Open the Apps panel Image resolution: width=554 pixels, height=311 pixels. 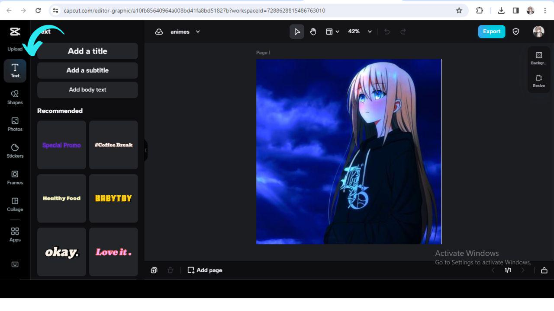pos(15,235)
